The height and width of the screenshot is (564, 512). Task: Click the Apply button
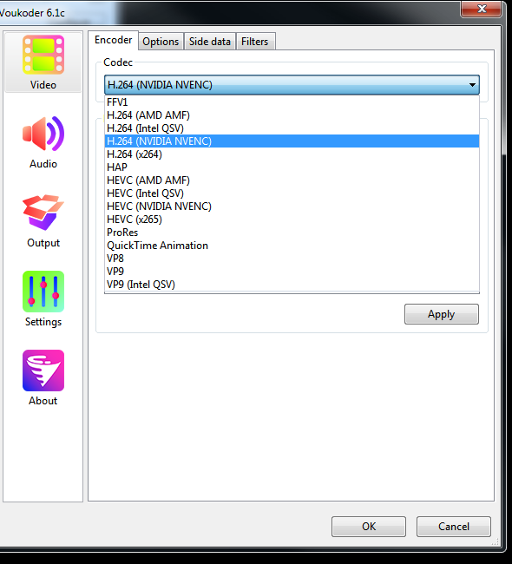[x=442, y=314]
